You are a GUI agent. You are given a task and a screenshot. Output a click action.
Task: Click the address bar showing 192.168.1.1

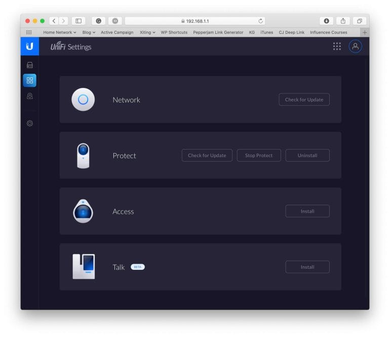195,21
